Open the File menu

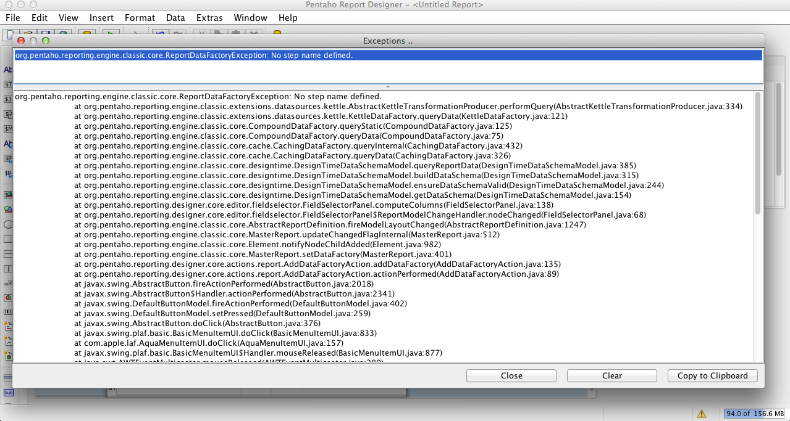point(12,18)
